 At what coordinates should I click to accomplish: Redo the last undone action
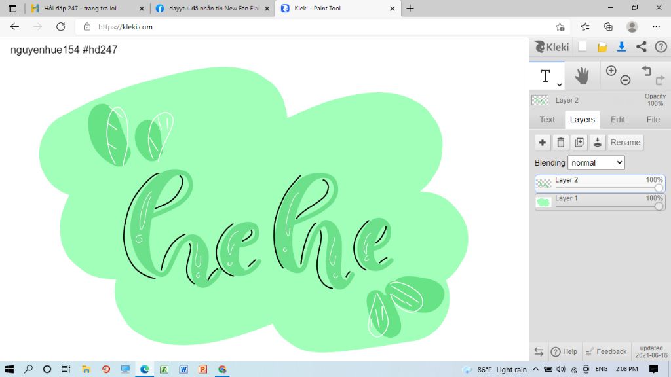pyautogui.click(x=660, y=80)
